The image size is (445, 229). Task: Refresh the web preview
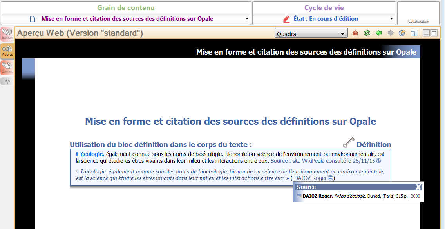tap(367, 33)
